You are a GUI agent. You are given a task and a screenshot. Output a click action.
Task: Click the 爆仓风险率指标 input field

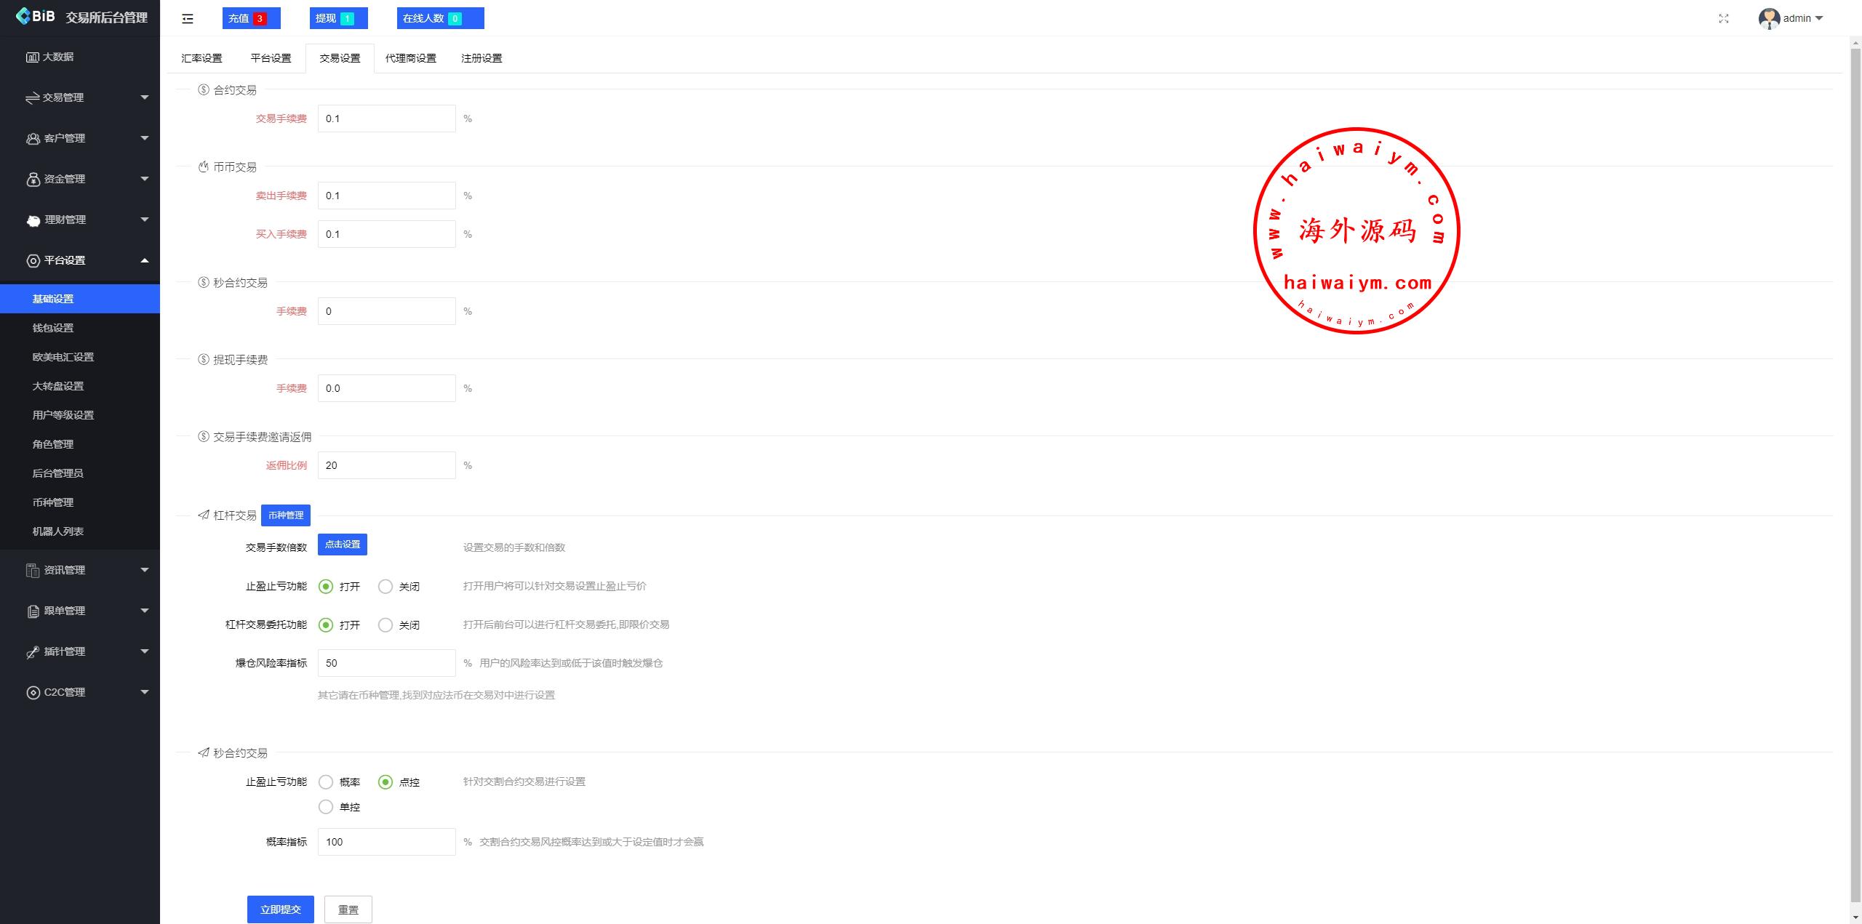point(386,663)
